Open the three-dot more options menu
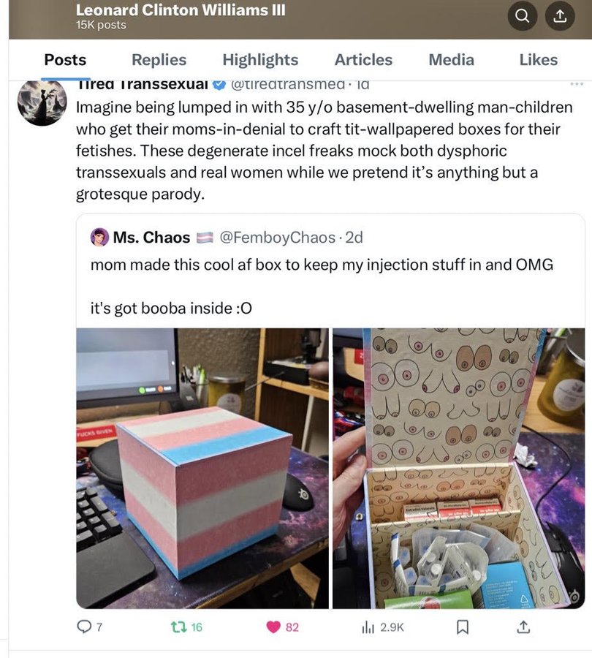This screenshot has width=592, height=658. [x=577, y=84]
